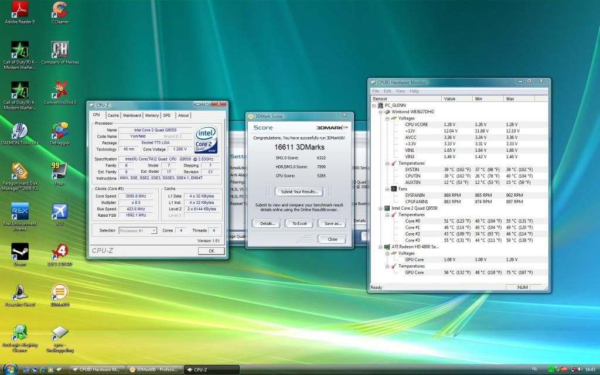Open the NL language indicator in taskbar
Screen dimensions: 600x375
pyautogui.click(x=534, y=369)
